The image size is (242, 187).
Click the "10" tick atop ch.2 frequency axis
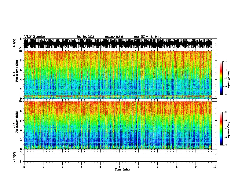click(x=20, y=101)
